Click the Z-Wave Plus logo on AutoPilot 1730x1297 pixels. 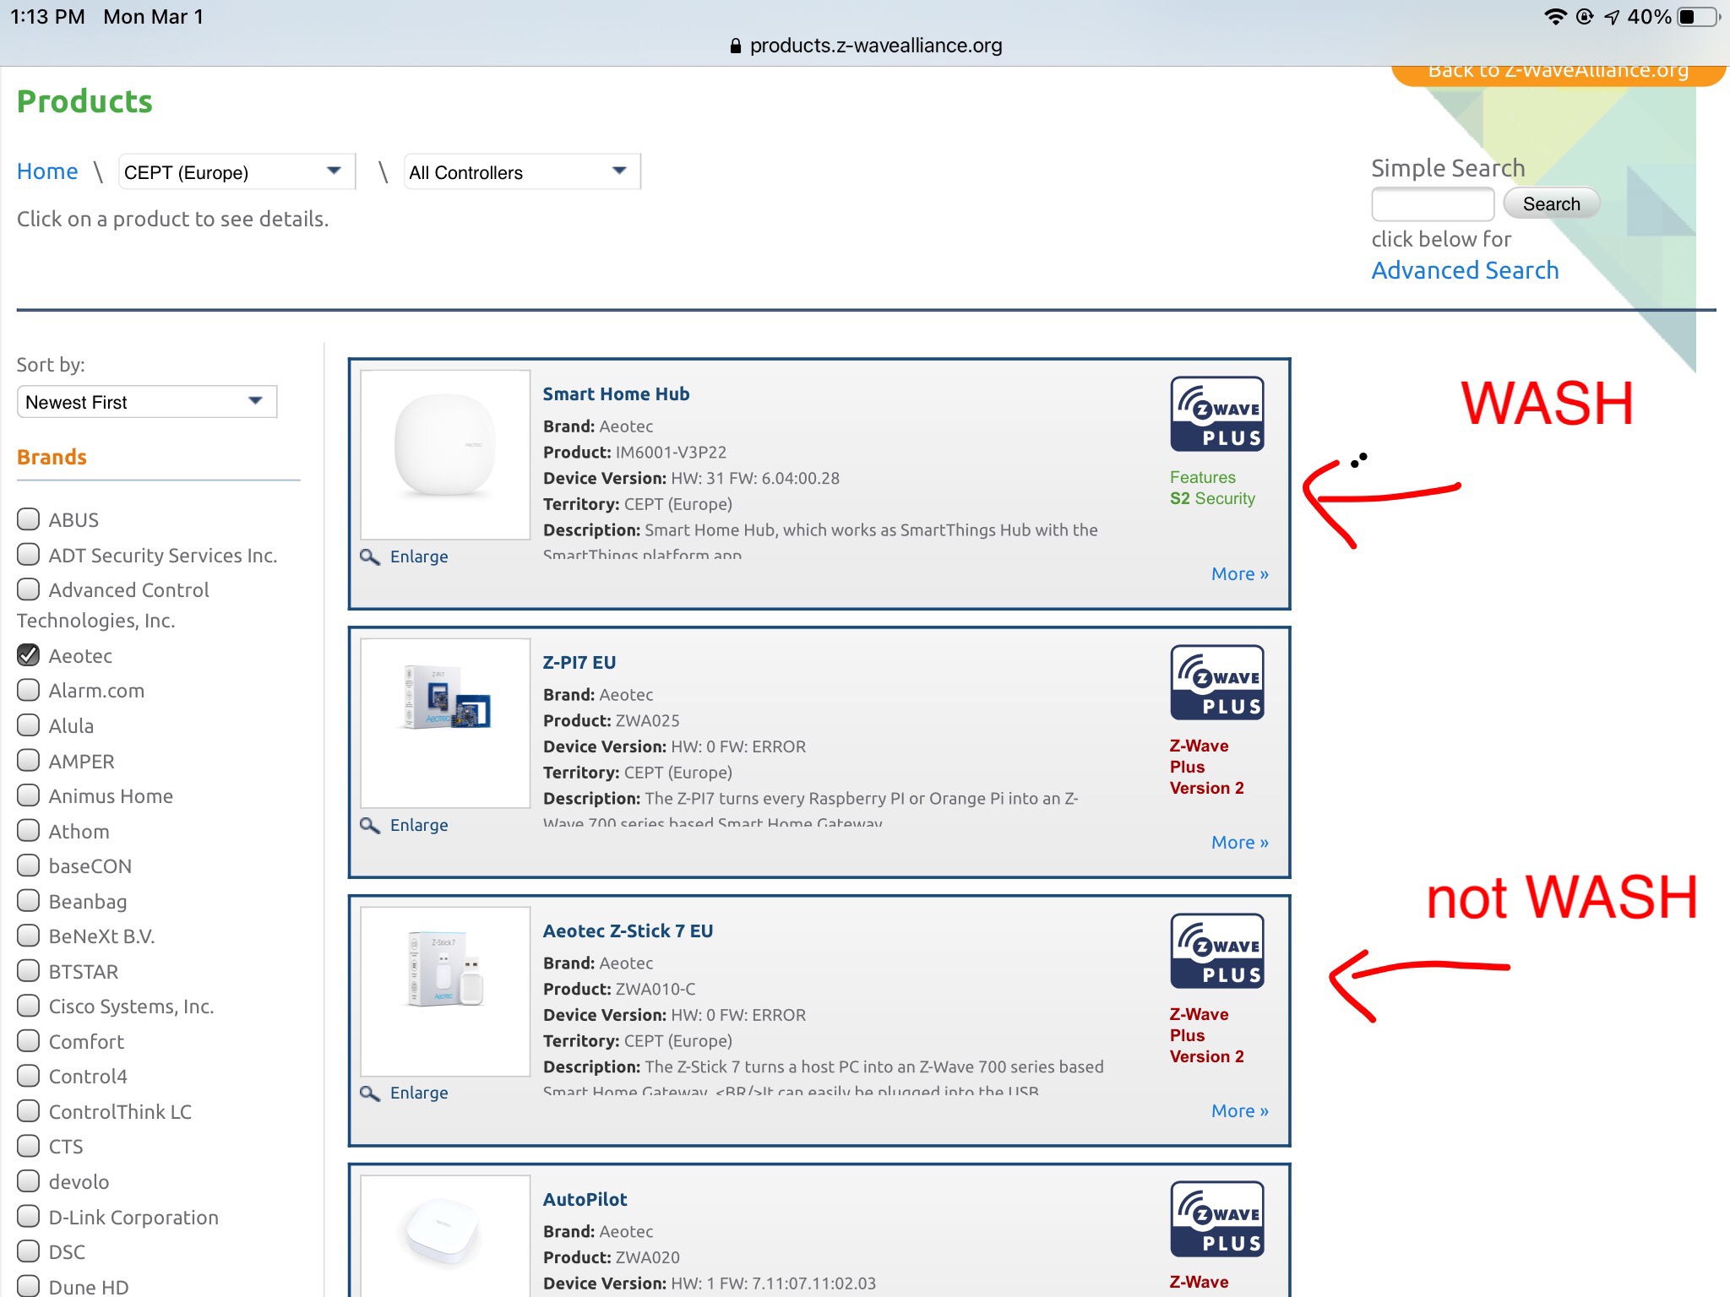(x=1216, y=1218)
